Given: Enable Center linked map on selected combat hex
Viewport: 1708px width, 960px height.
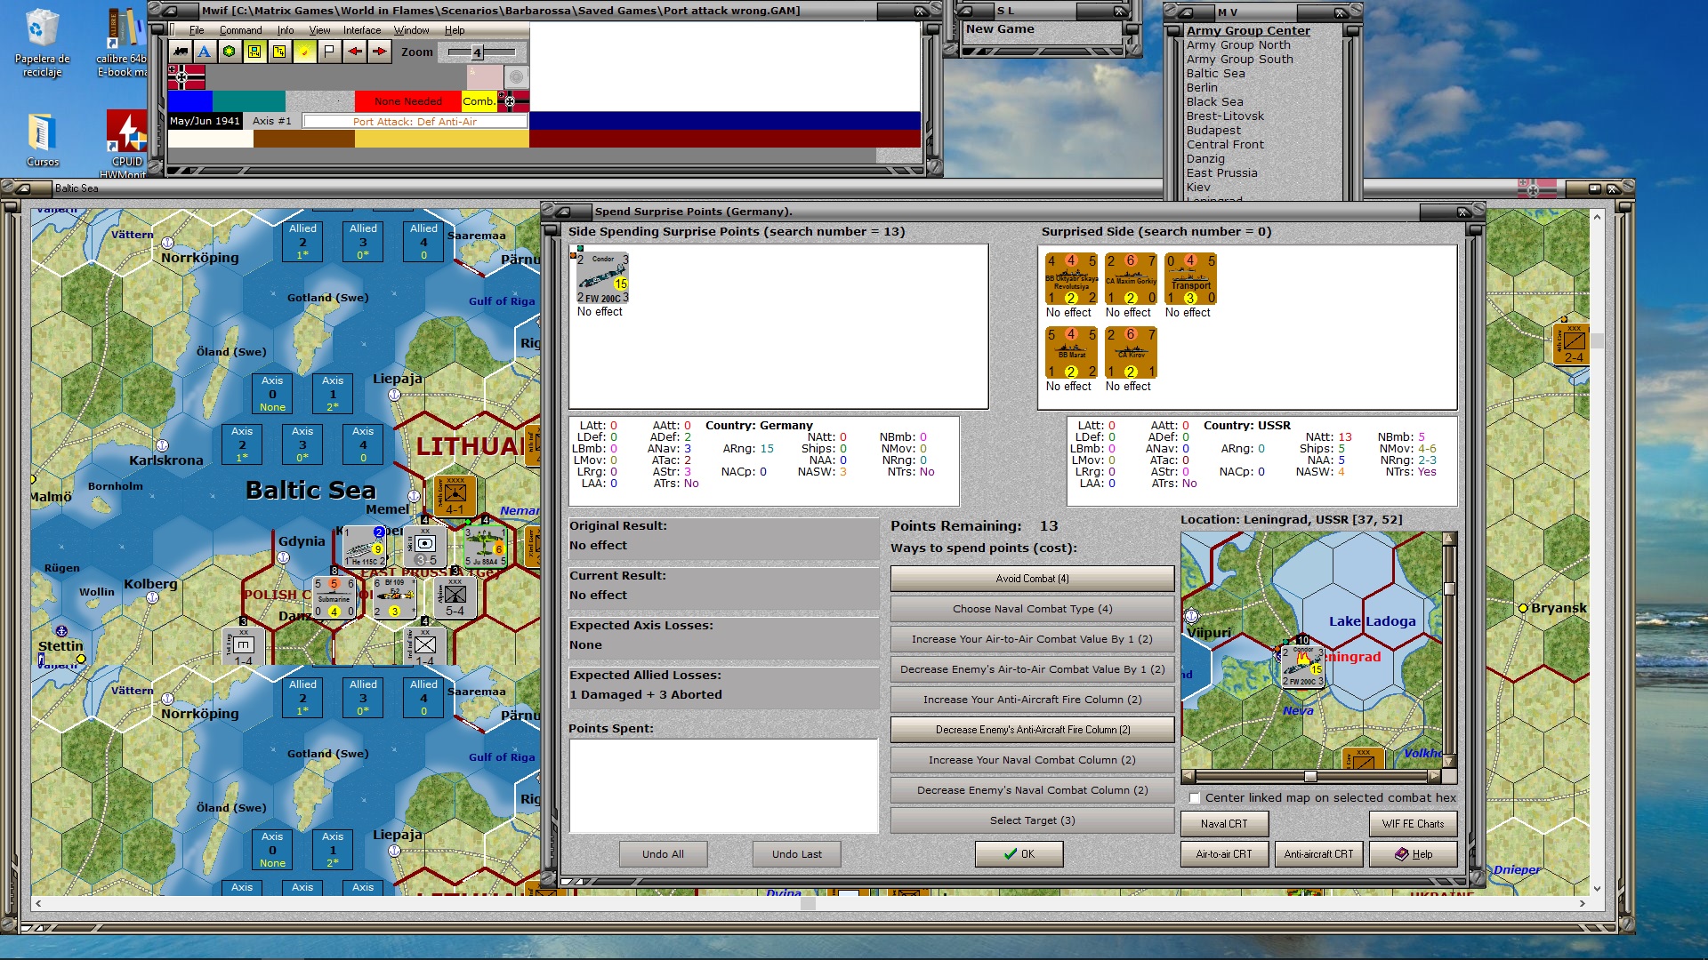Looking at the screenshot, I should (x=1195, y=798).
